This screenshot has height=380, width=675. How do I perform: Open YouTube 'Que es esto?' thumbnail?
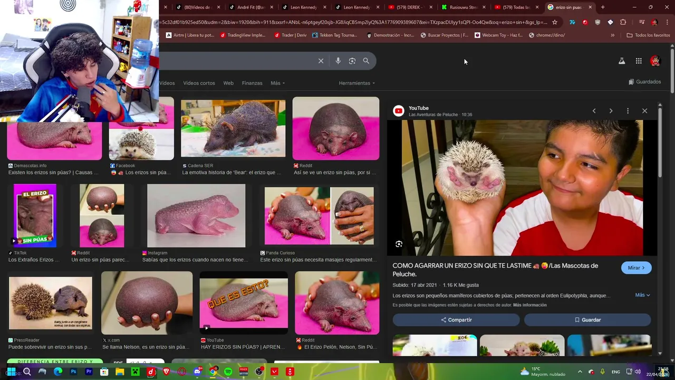244,303
